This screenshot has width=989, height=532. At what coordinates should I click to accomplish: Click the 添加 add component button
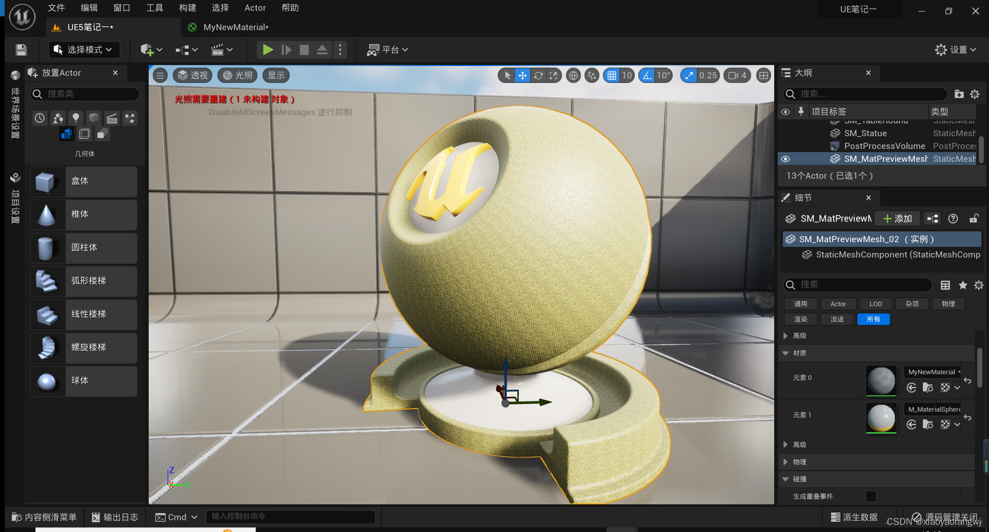coord(897,219)
